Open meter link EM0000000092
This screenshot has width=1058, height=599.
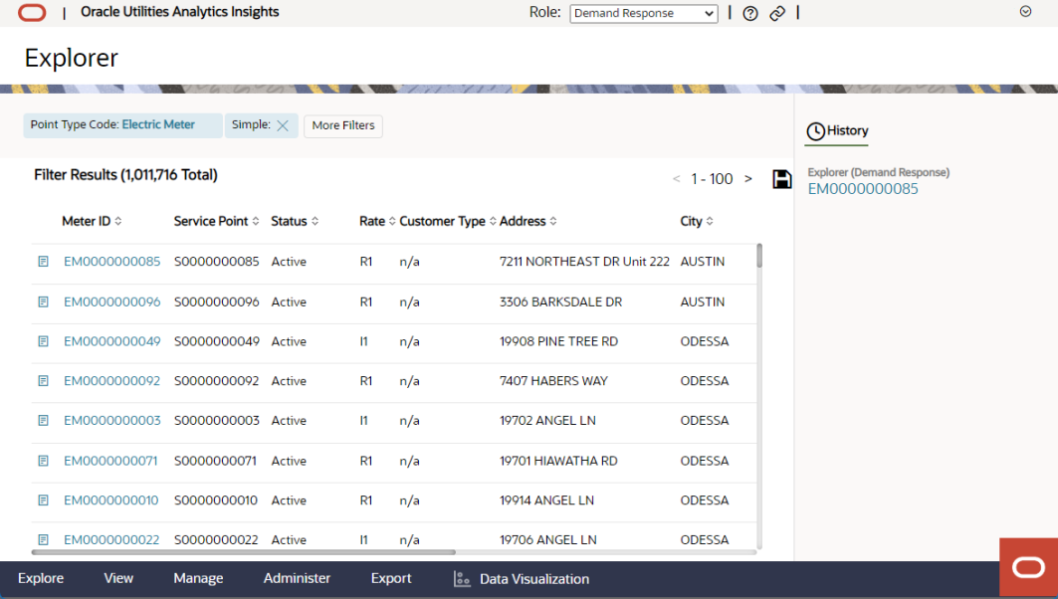tap(112, 381)
